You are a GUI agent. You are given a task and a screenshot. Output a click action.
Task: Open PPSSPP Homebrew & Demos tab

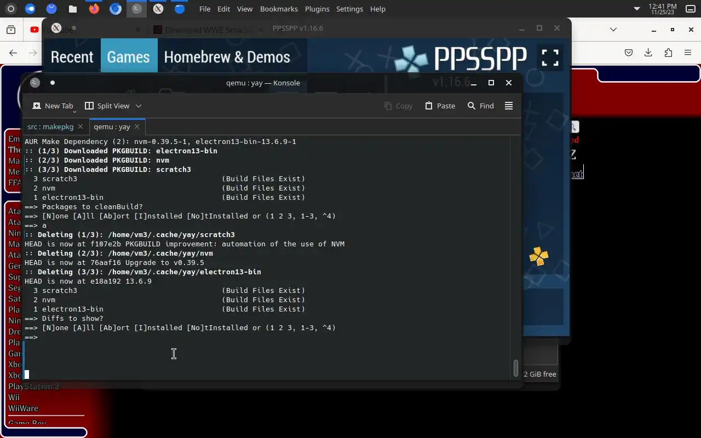227,57
